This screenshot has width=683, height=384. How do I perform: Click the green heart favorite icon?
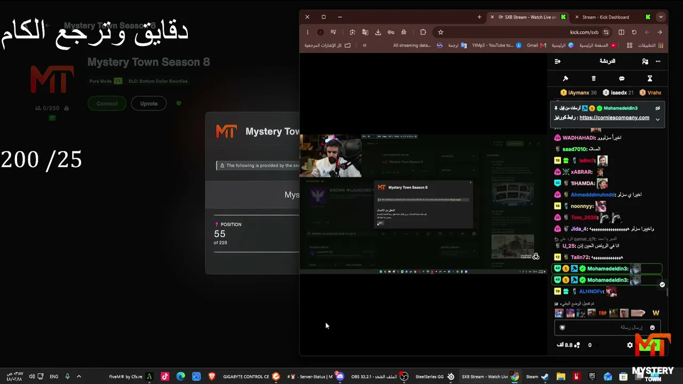point(179,103)
